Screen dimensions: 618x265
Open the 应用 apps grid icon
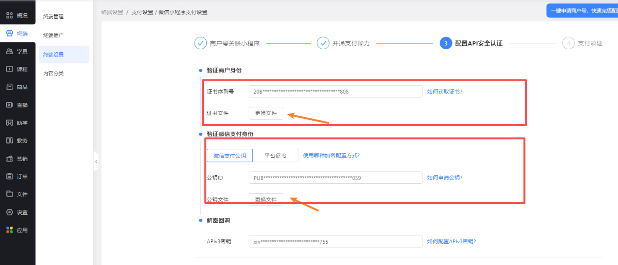click(x=9, y=230)
